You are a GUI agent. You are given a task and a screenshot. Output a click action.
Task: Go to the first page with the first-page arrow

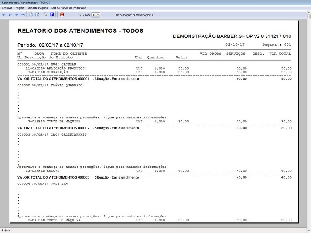coord(3,15)
